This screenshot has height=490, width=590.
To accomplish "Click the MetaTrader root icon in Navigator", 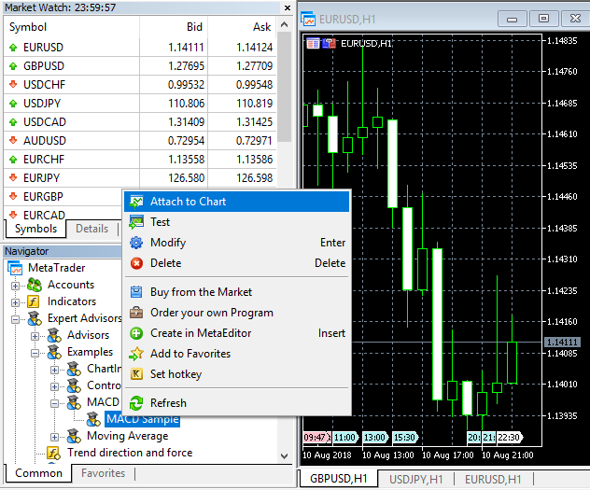I will click(15, 268).
